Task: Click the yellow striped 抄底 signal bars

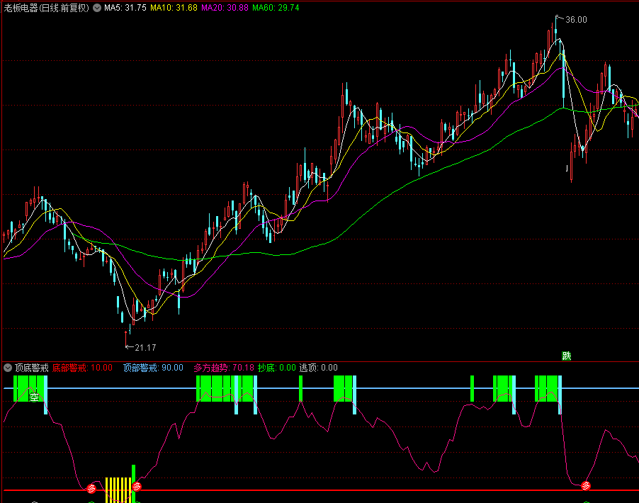Action: coord(118,490)
